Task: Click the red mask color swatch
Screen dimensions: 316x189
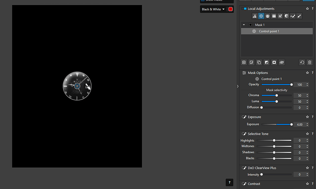Action: click(230, 9)
